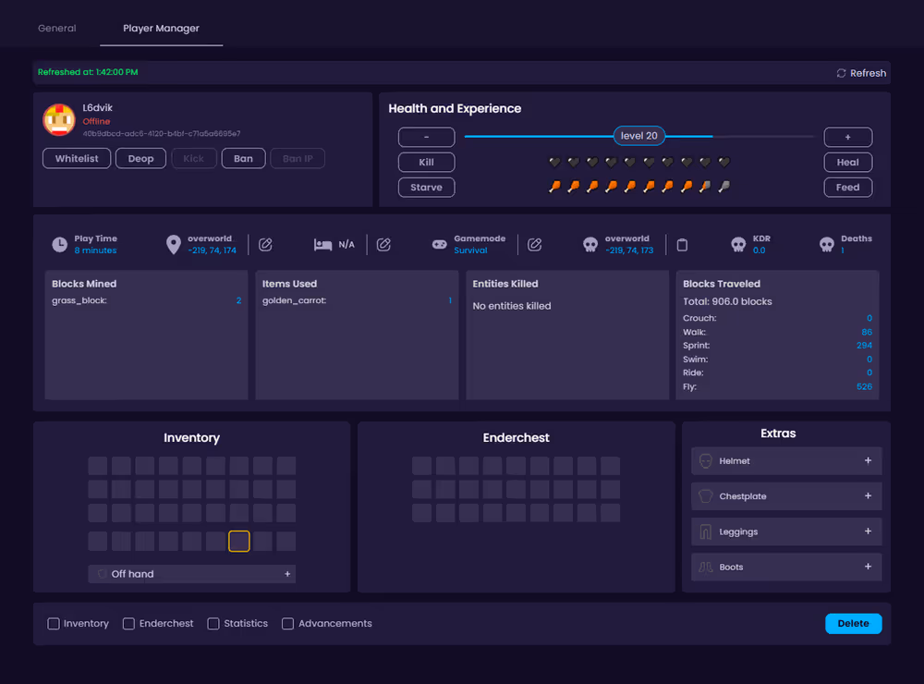
Task: Add Leggings via plus
Action: [x=868, y=531]
